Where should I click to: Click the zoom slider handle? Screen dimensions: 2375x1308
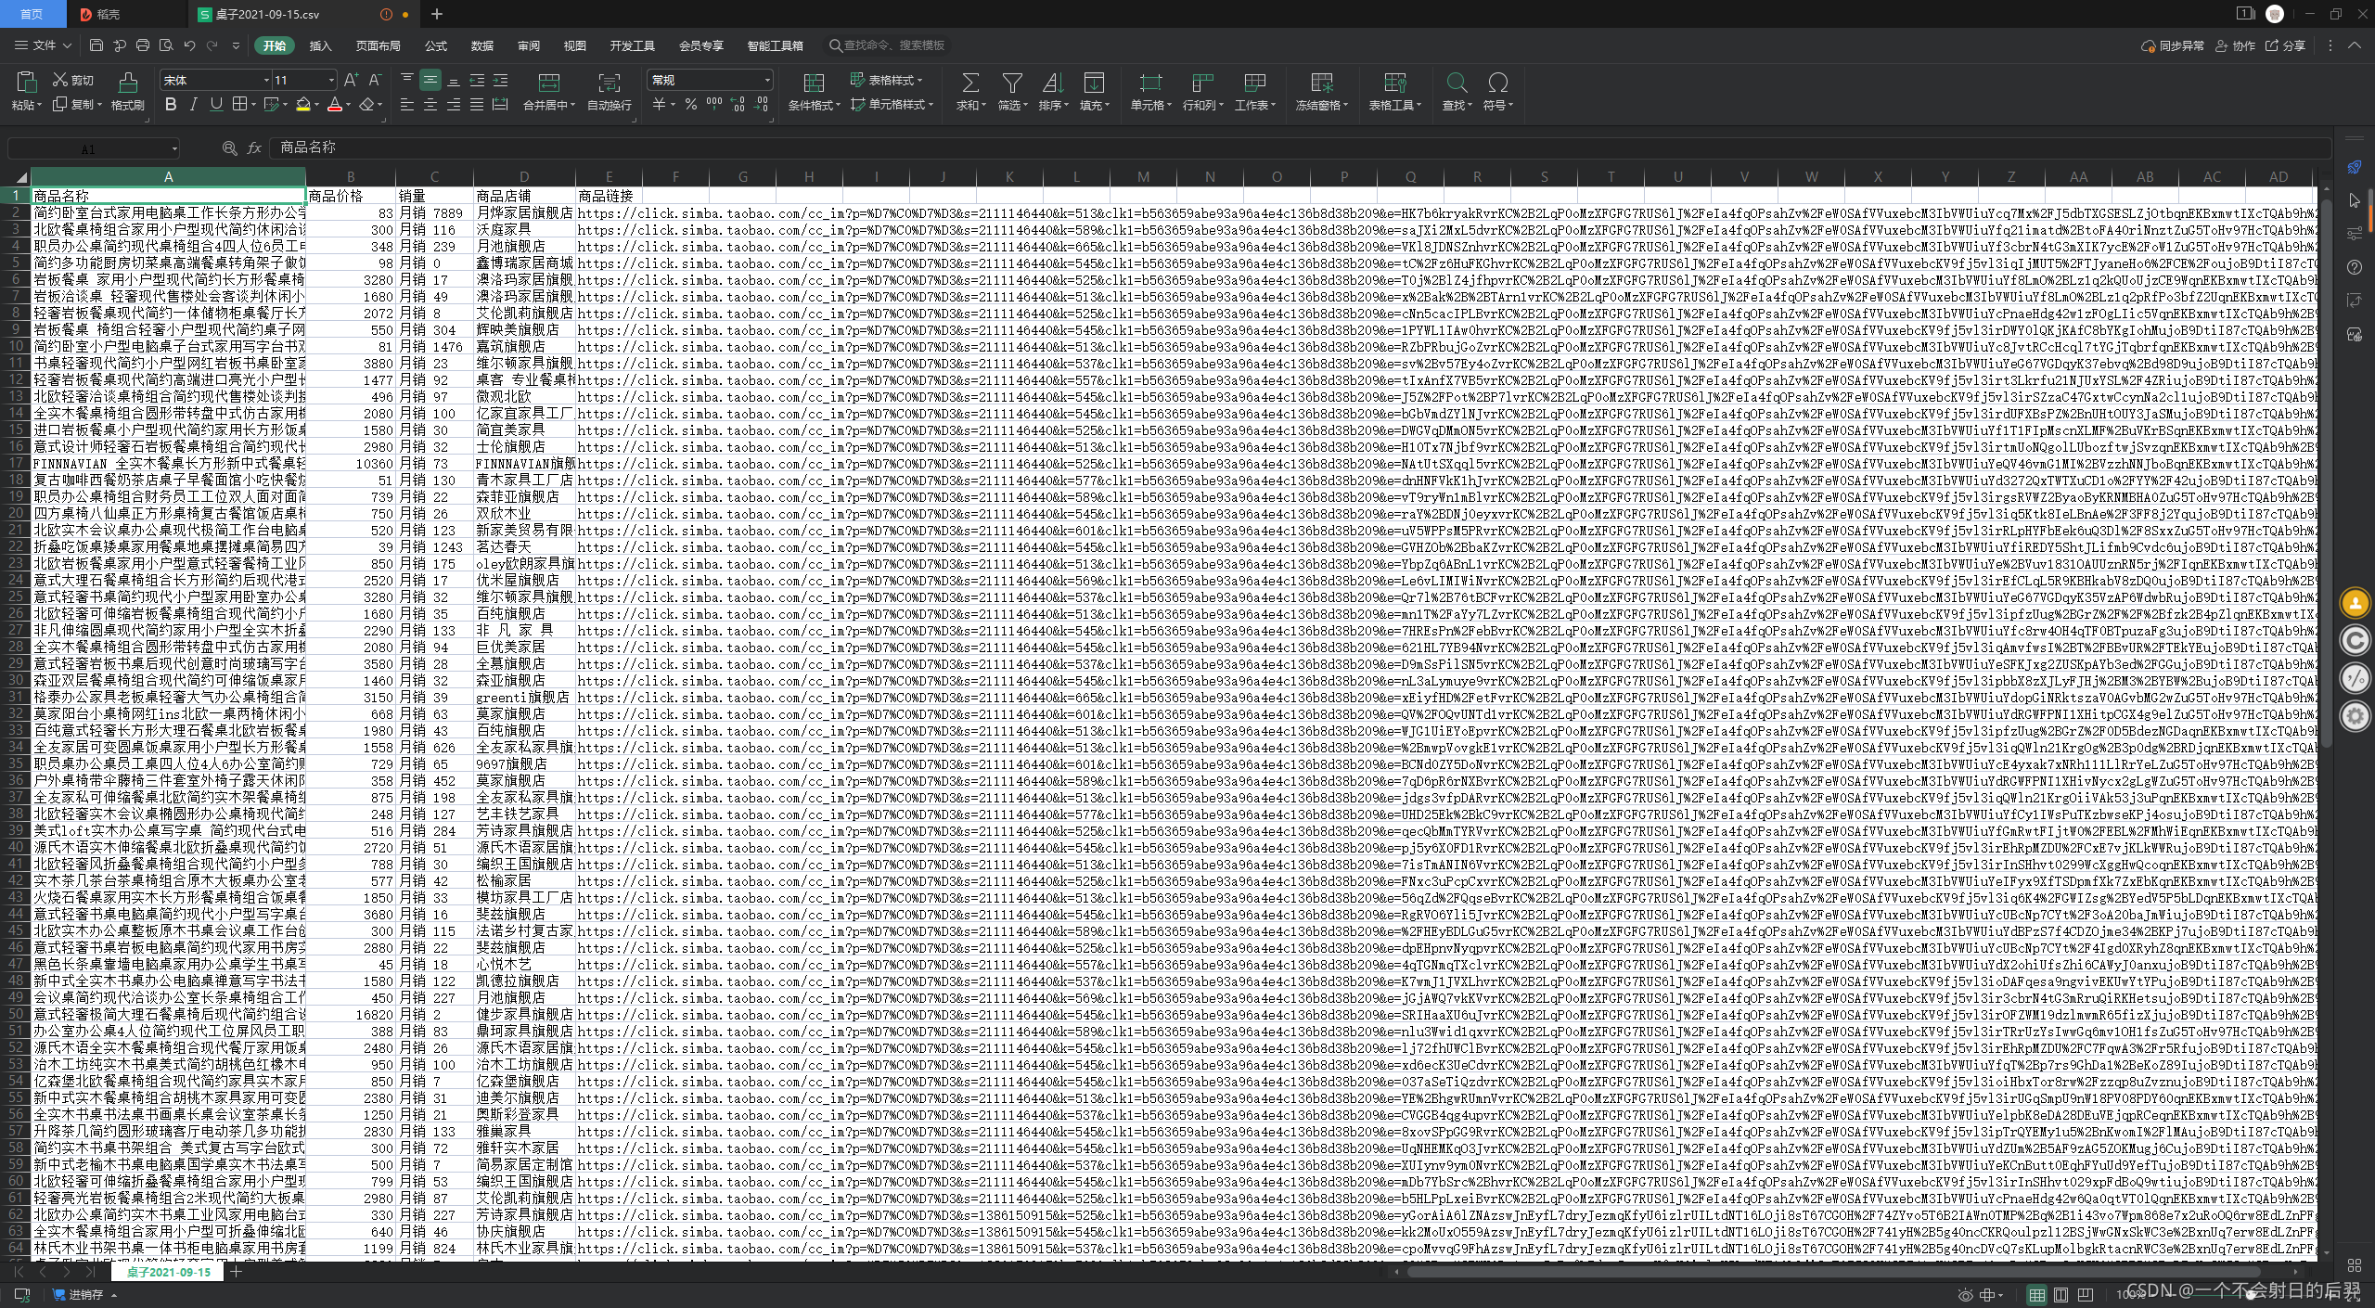tap(2252, 1294)
